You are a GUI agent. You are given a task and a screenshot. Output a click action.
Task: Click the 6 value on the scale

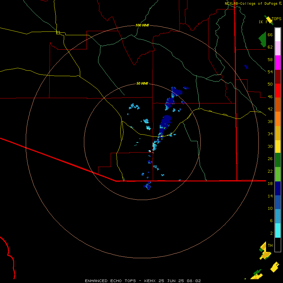(x=271, y=221)
